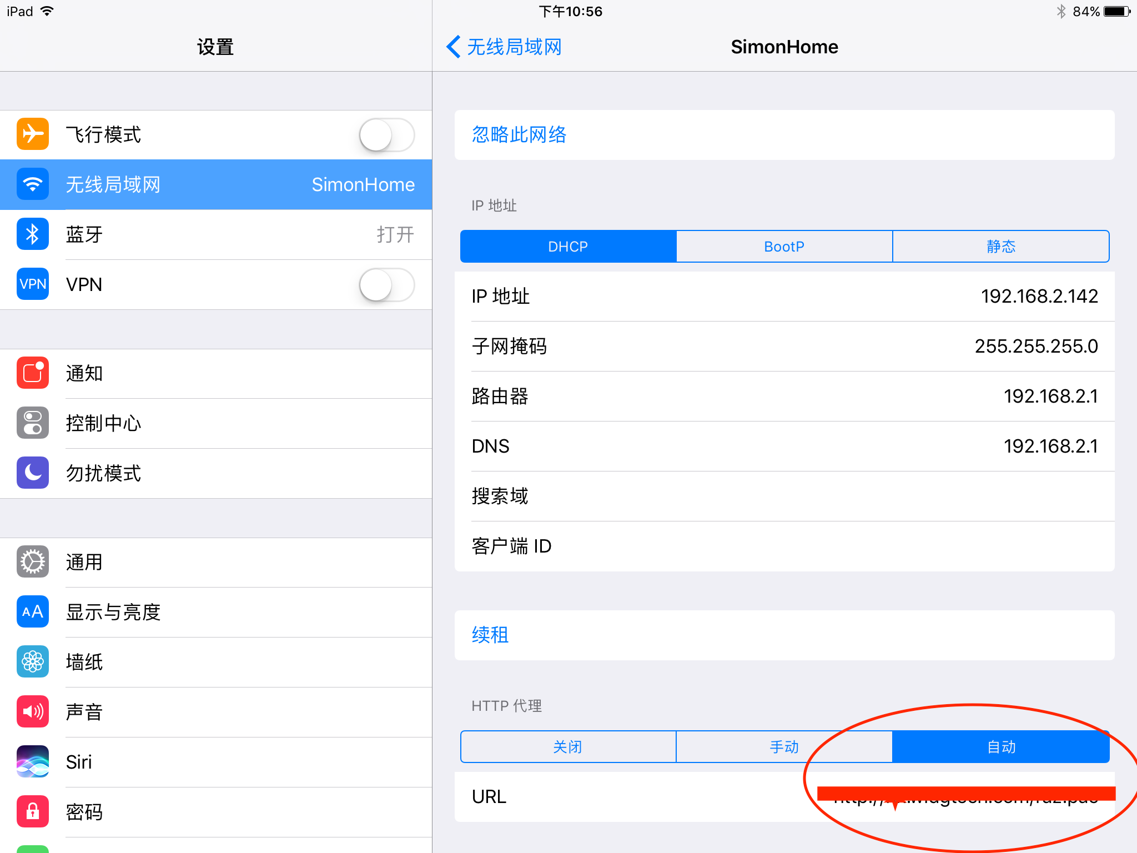This screenshot has width=1137, height=853.
Task: Tap the 墙纸 flower icon
Action: [x=33, y=662]
